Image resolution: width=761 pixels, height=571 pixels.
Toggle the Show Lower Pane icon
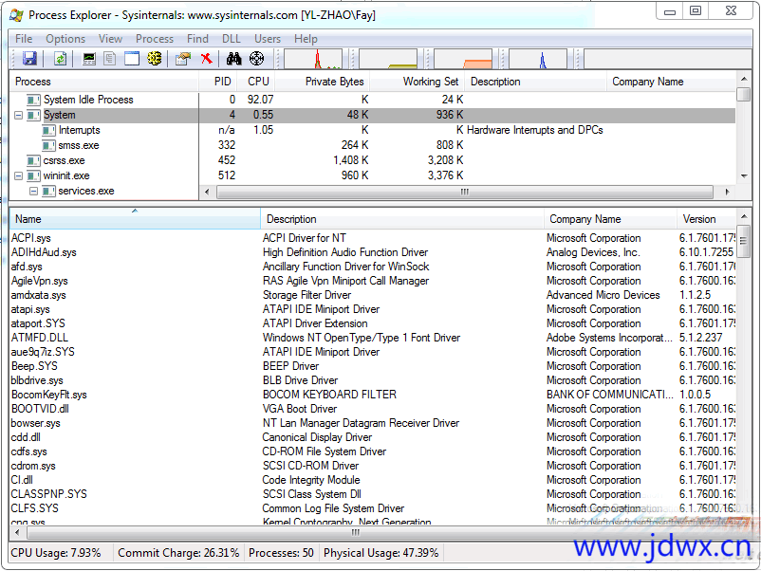click(x=131, y=59)
